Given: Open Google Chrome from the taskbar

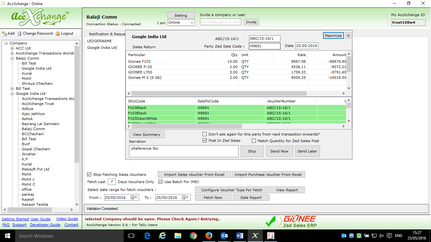Looking at the screenshot, I should pos(193,236).
